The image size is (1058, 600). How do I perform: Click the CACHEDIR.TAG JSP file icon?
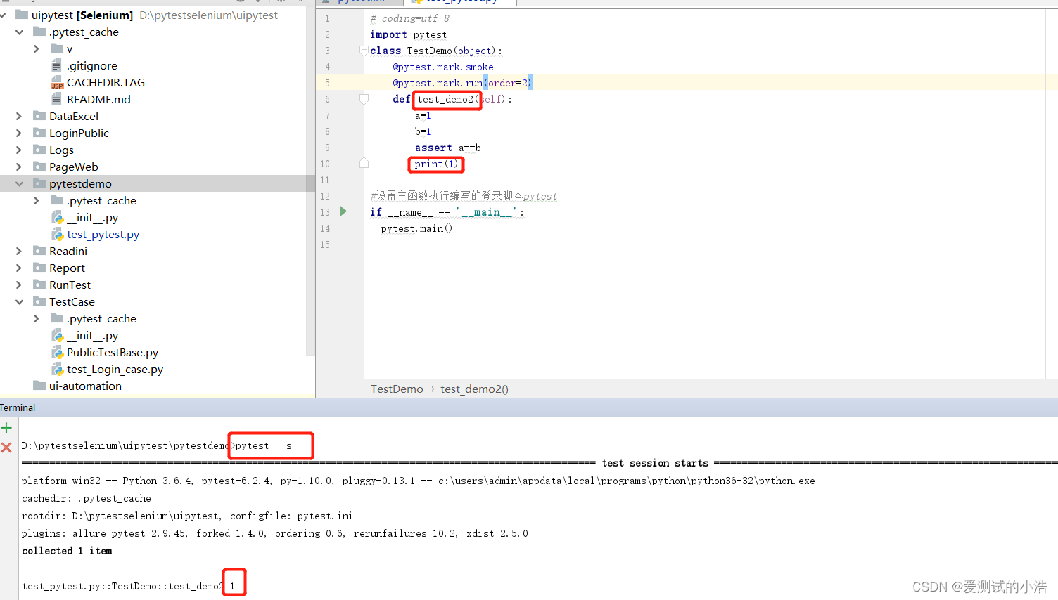pos(57,82)
